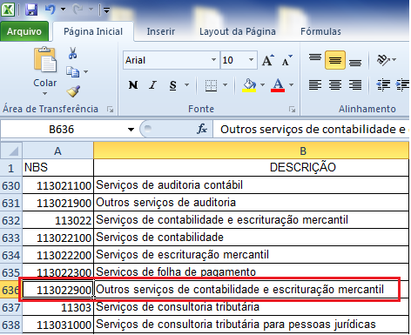Open Área de Transferência dialog launcher
411x335 pixels.
click(x=110, y=110)
